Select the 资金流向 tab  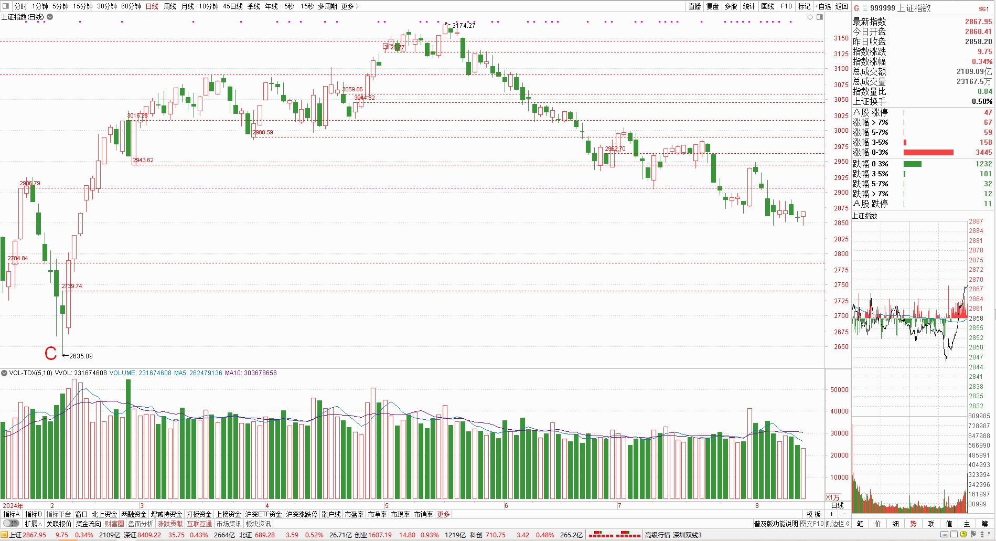point(88,524)
